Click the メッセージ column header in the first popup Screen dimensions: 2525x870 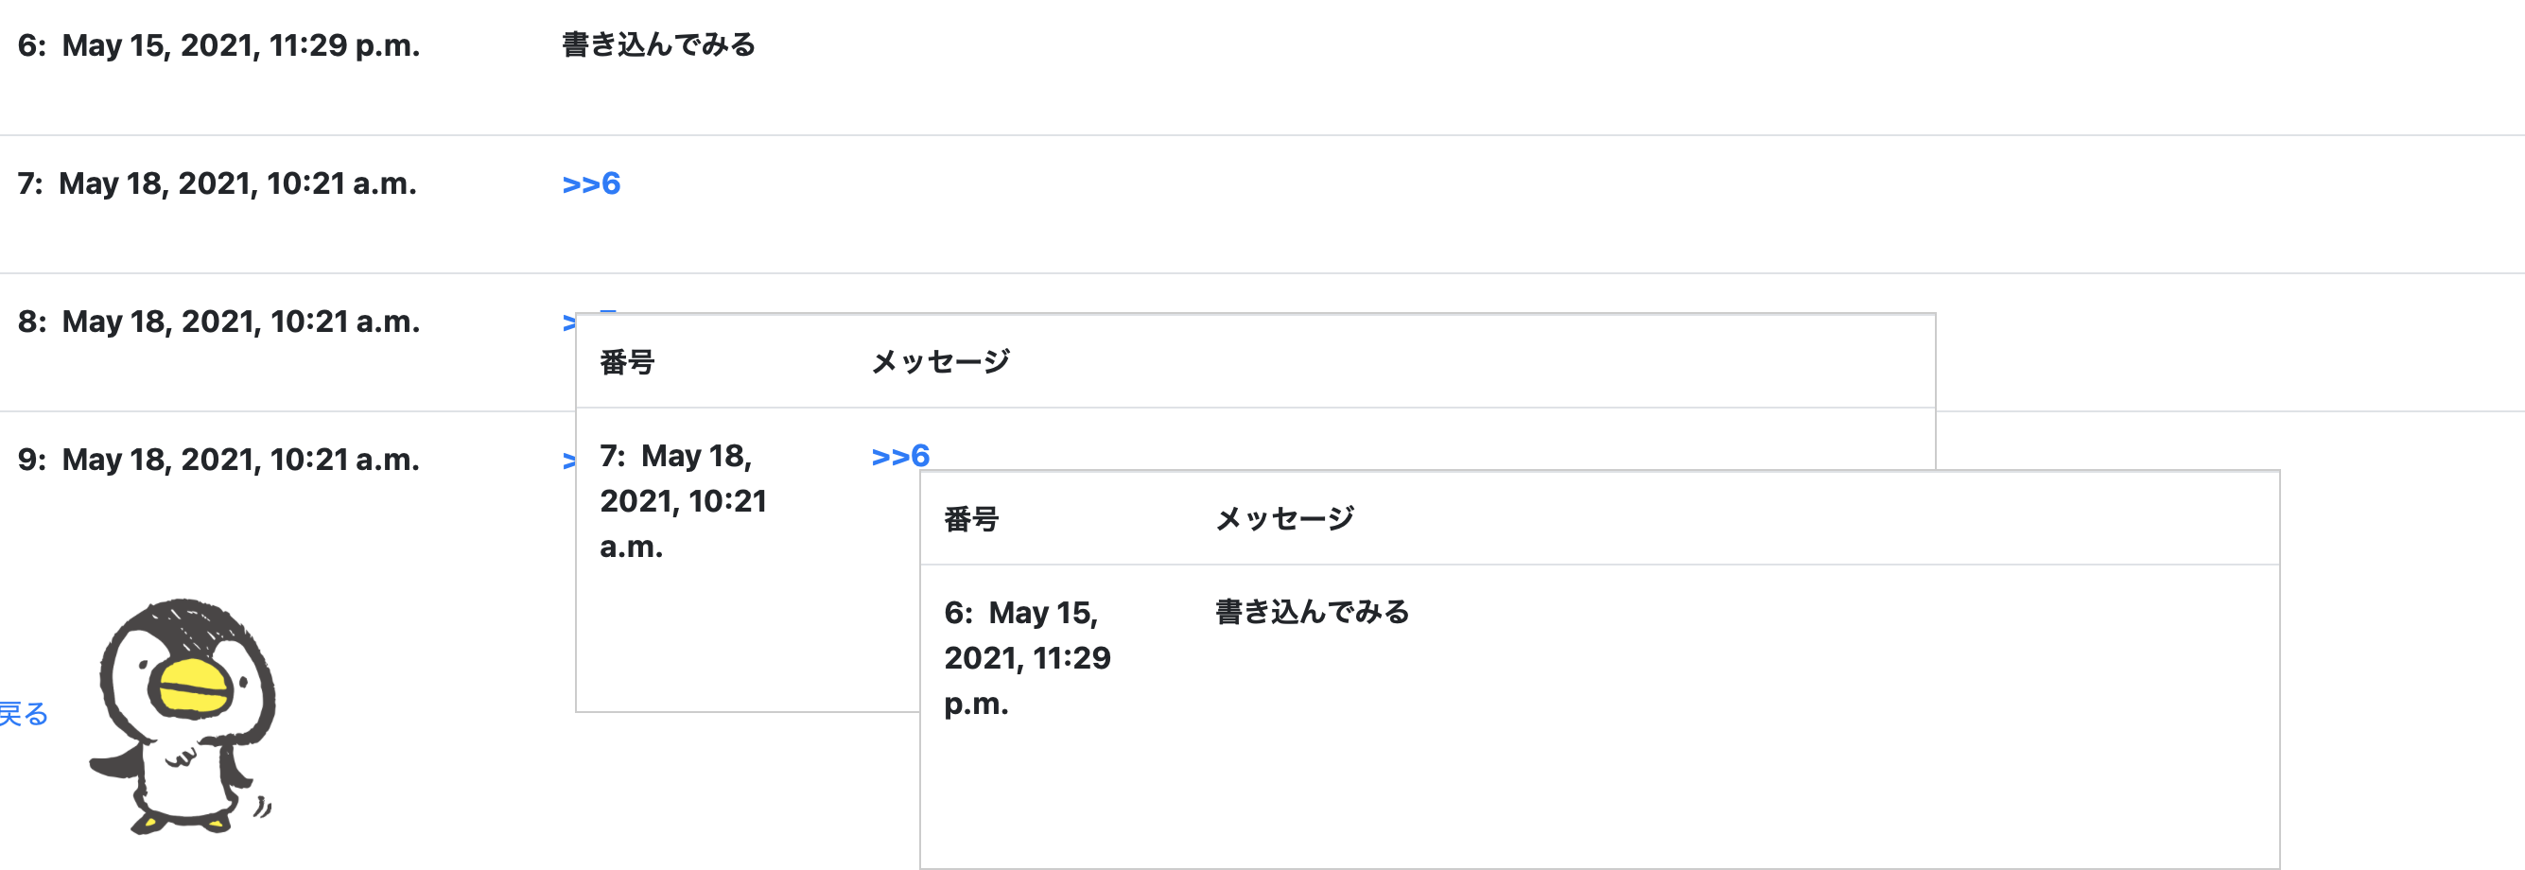click(939, 361)
